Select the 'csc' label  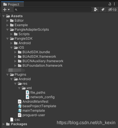[x=17, y=120]
